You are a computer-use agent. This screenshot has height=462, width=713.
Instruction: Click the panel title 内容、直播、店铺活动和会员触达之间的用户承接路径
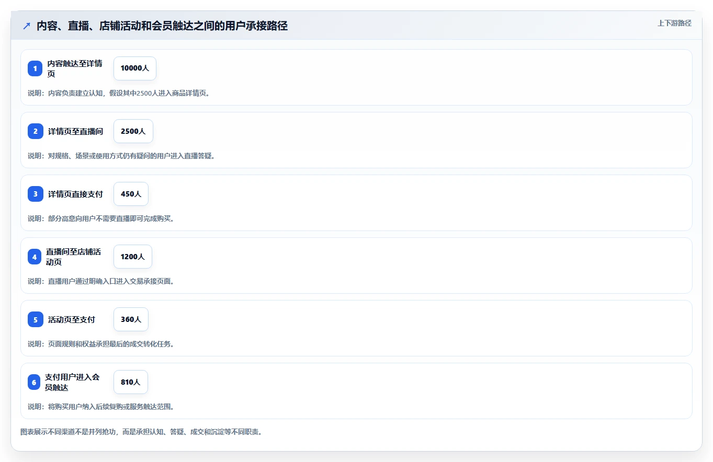click(162, 26)
